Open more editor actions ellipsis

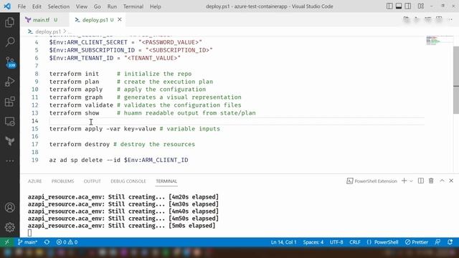[450, 19]
